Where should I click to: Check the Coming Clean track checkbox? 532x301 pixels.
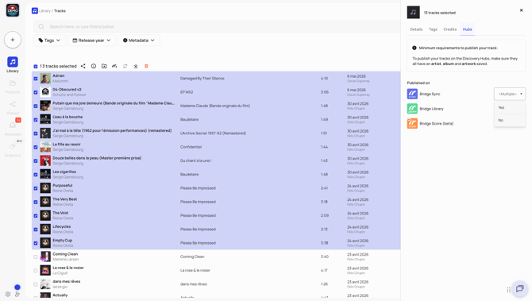pos(35,257)
